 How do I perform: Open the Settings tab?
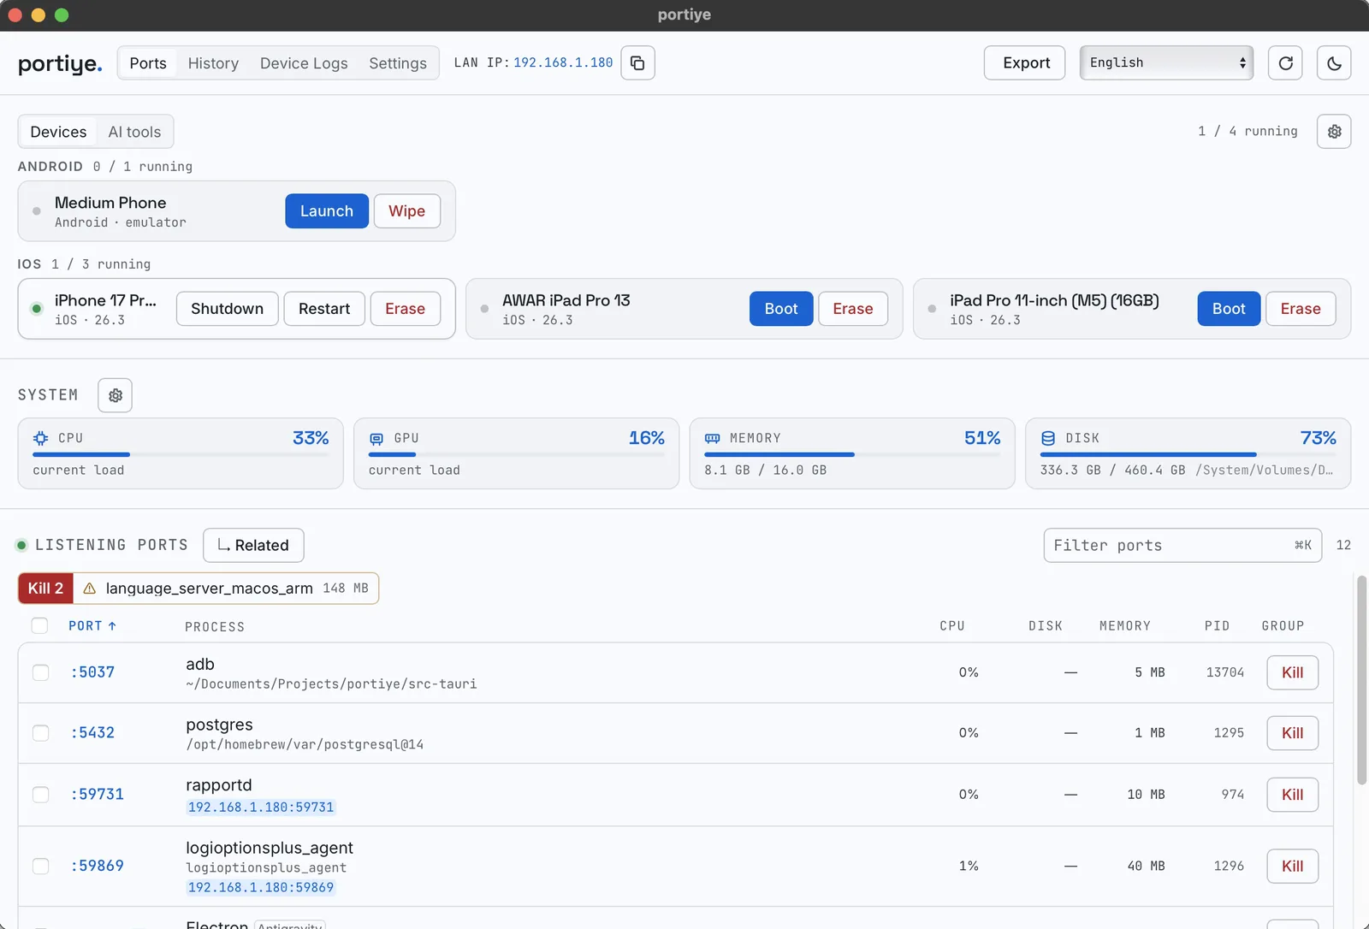tap(398, 63)
